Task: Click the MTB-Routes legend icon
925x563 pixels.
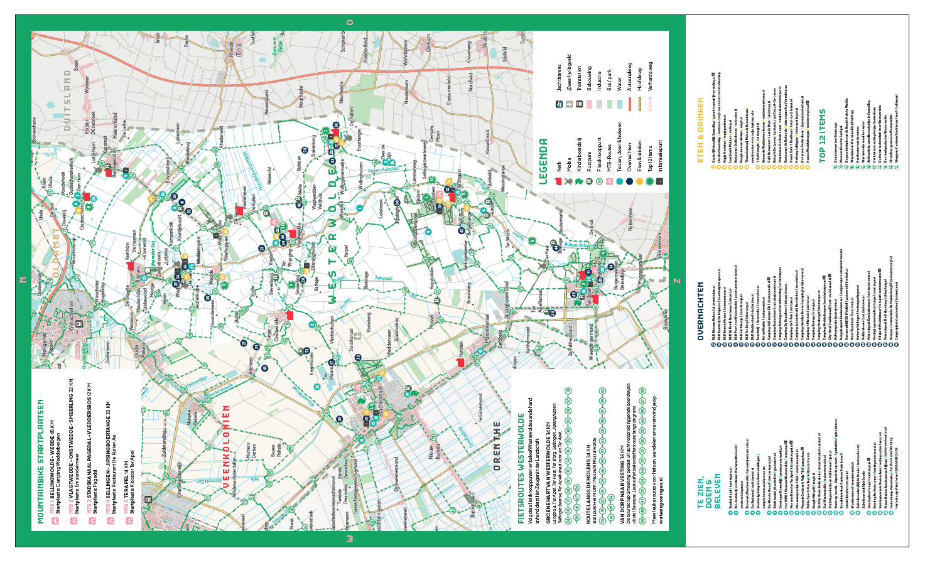Action: click(609, 181)
